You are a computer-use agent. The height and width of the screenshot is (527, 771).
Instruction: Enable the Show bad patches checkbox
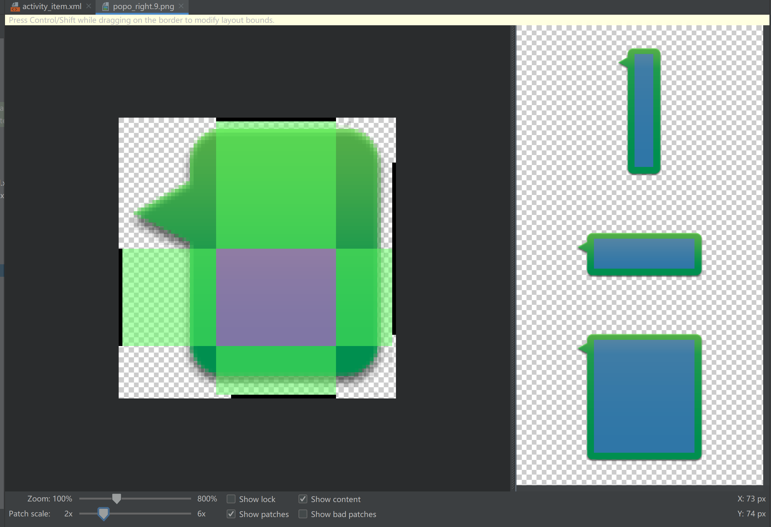pyautogui.click(x=303, y=514)
